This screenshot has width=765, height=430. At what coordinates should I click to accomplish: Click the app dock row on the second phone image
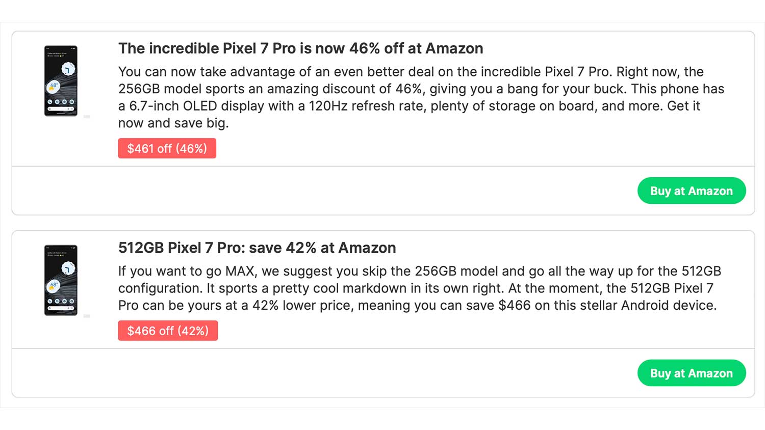61,301
